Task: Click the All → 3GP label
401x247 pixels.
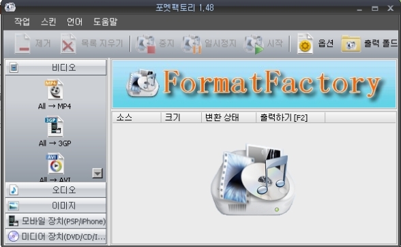Action: click(55, 143)
